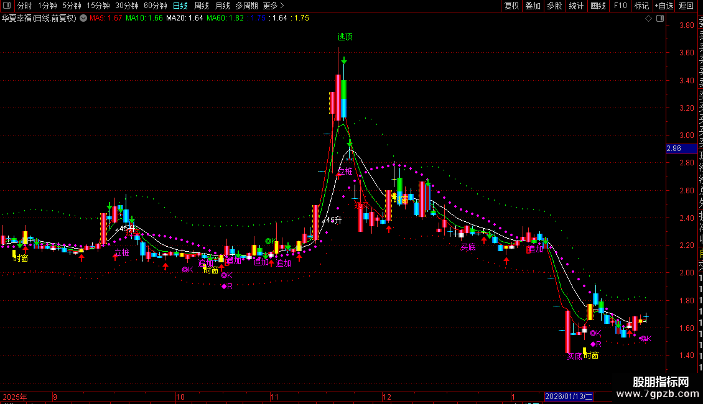Open the 复权 adjustment menu
The width and height of the screenshot is (703, 404).
pyautogui.click(x=511, y=6)
